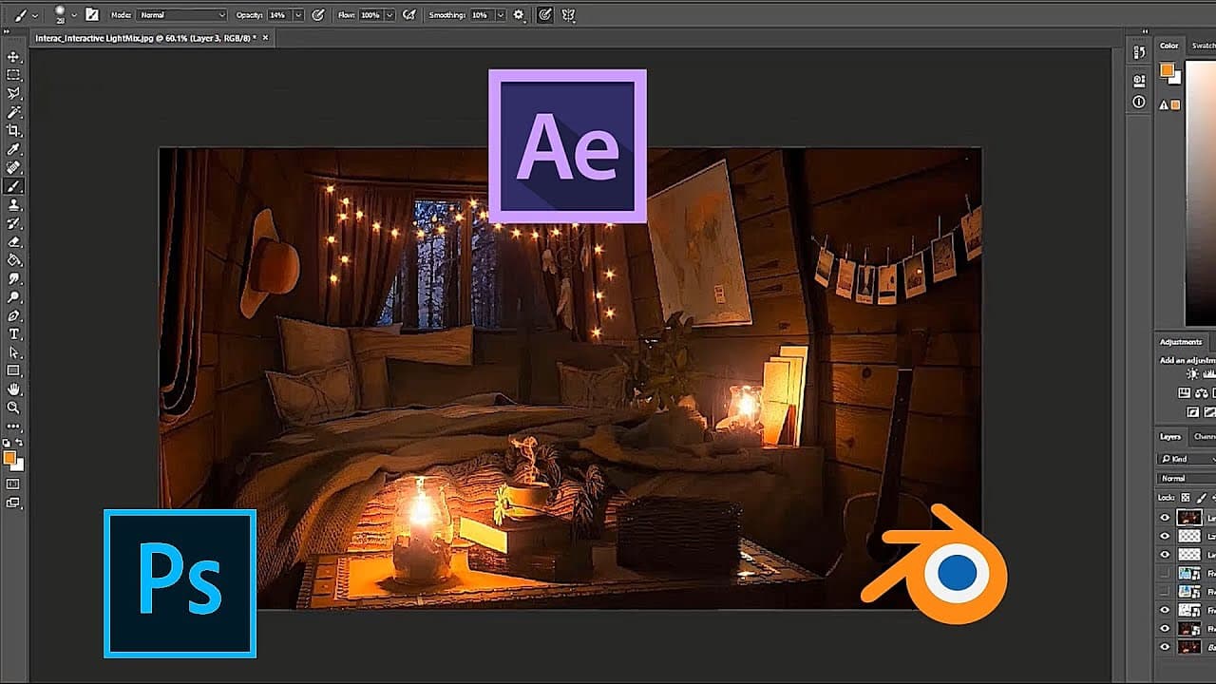Click the Info panel icon in collapsed dock

1139,103
